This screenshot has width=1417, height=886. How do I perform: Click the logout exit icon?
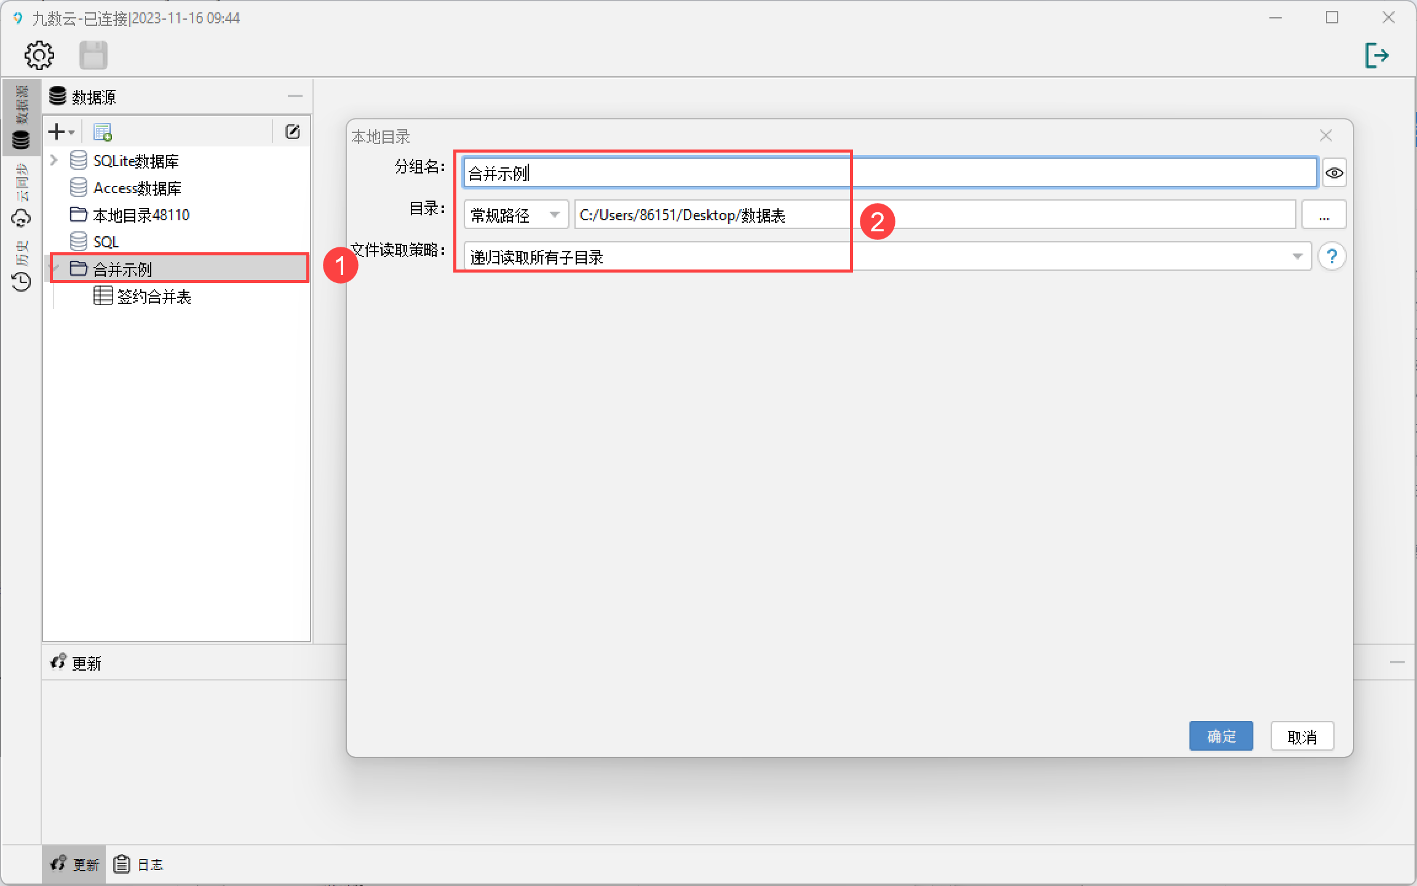1376,55
